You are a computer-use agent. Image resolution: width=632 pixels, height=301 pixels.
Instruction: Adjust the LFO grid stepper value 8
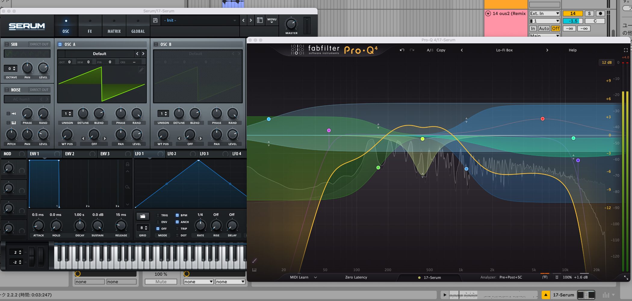tap(143, 228)
